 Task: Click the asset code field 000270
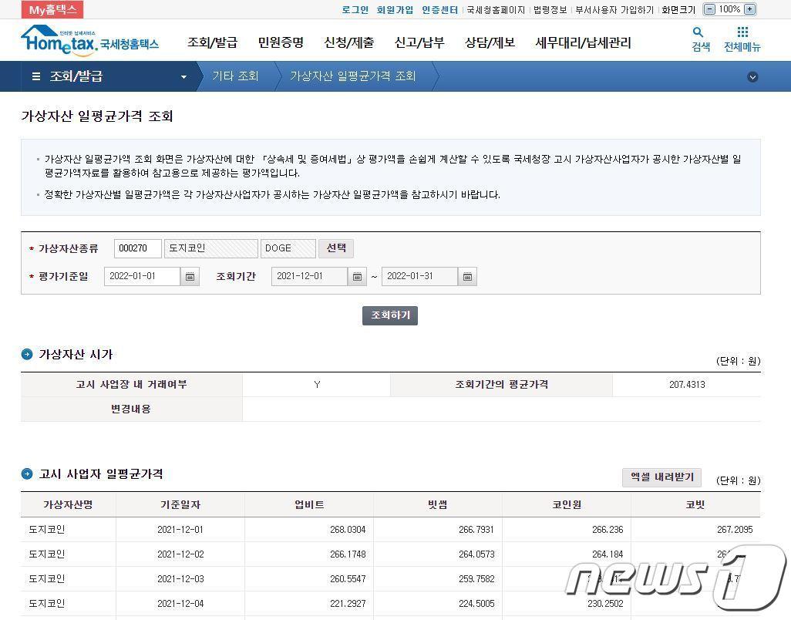click(138, 248)
